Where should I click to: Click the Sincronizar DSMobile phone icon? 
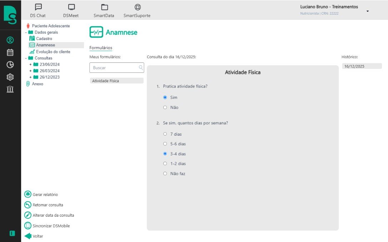point(28,226)
